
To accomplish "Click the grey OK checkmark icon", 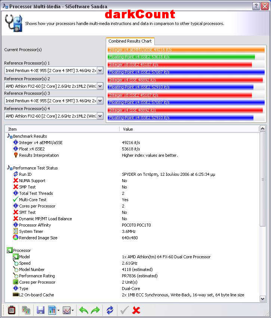I will tap(124, 310).
